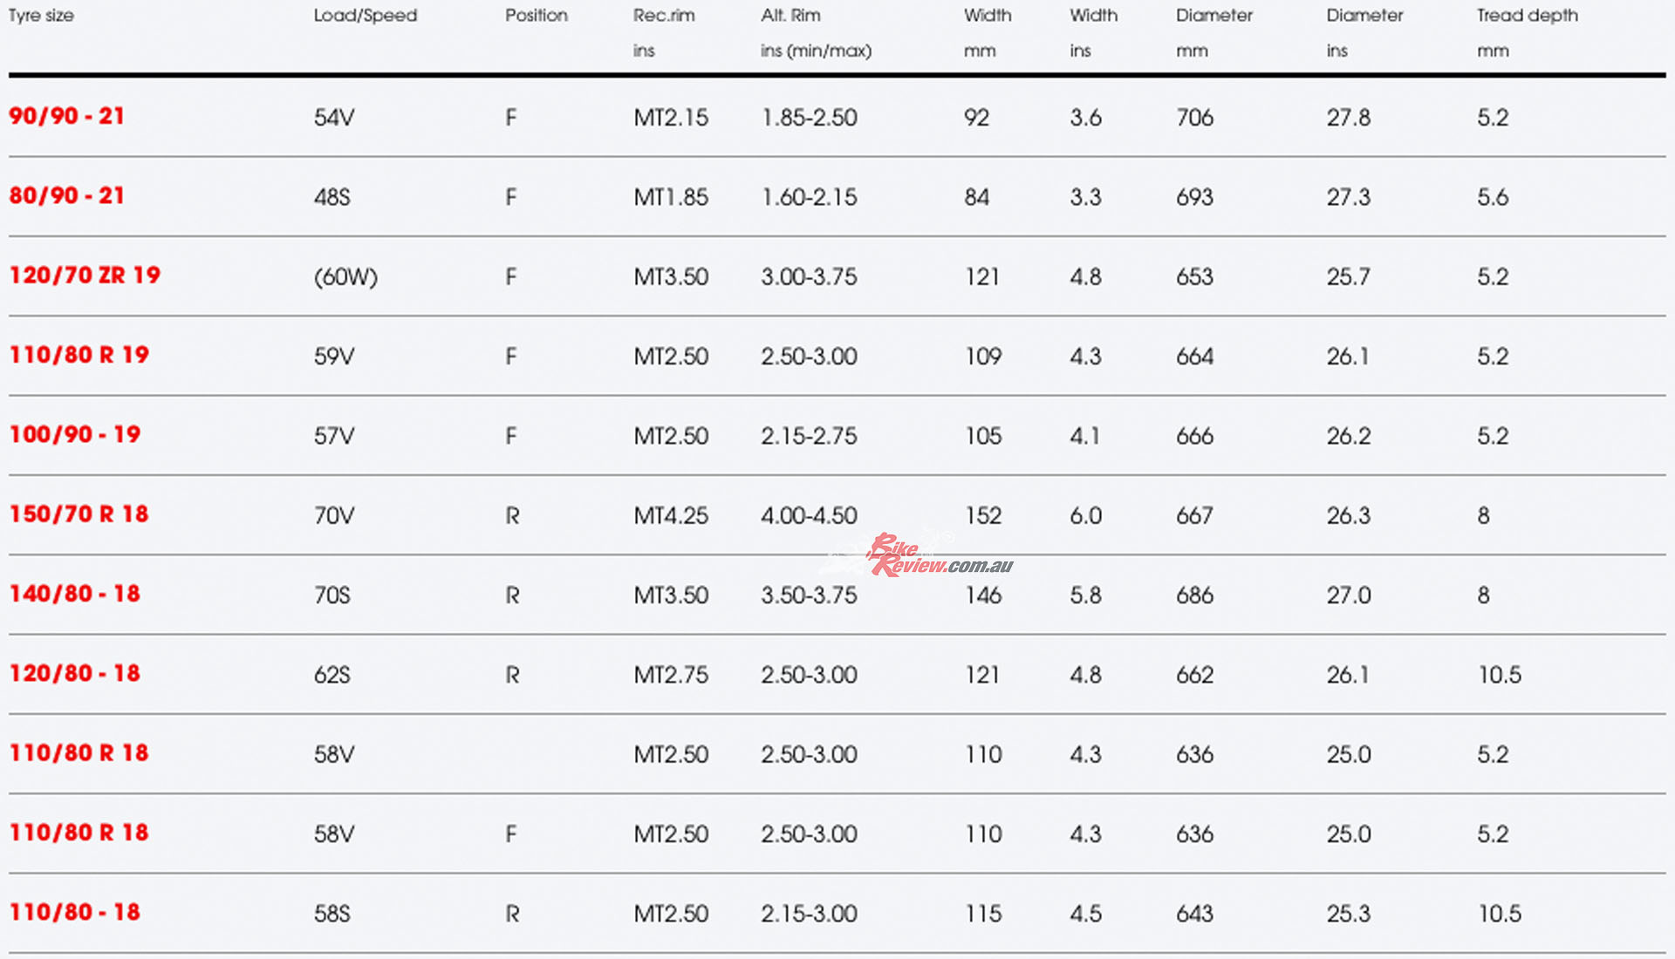Image resolution: width=1675 pixels, height=959 pixels.
Task: Select the 120/80 - 18 tyre size
Action: click(74, 673)
